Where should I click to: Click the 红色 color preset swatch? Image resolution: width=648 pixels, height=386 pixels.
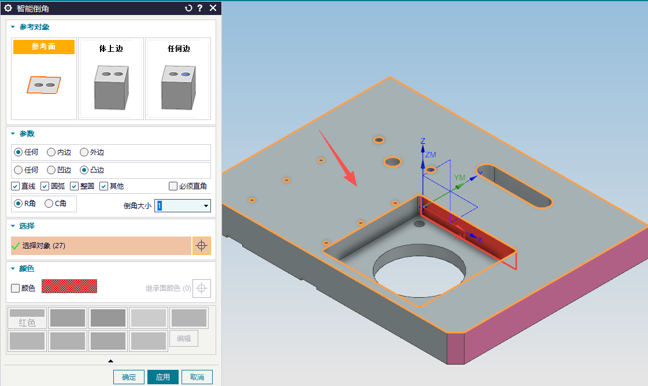pyautogui.click(x=27, y=318)
